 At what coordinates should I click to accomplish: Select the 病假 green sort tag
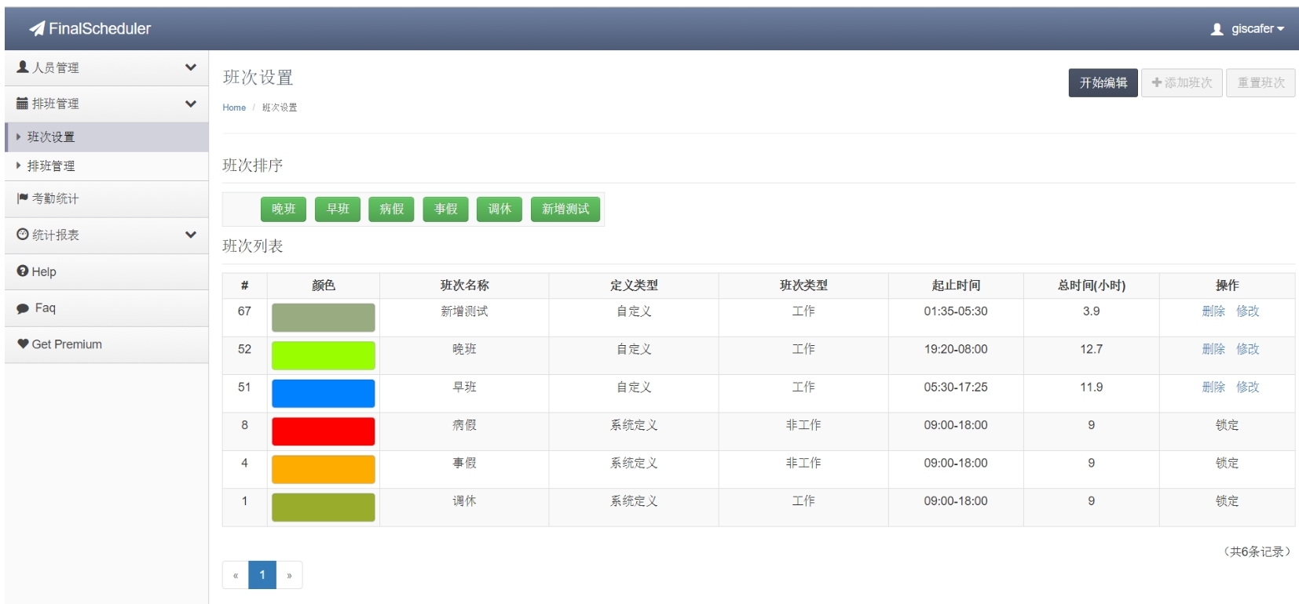click(x=391, y=209)
